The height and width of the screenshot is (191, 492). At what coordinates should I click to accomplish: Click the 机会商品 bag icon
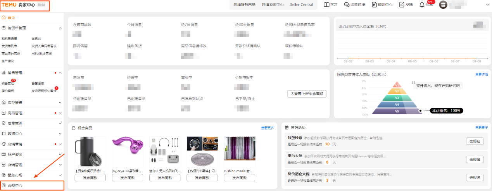(73, 127)
